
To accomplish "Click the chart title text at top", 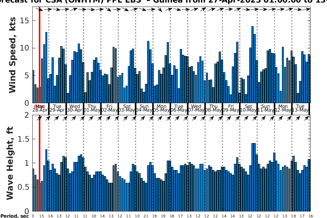I will [x=163, y=1].
